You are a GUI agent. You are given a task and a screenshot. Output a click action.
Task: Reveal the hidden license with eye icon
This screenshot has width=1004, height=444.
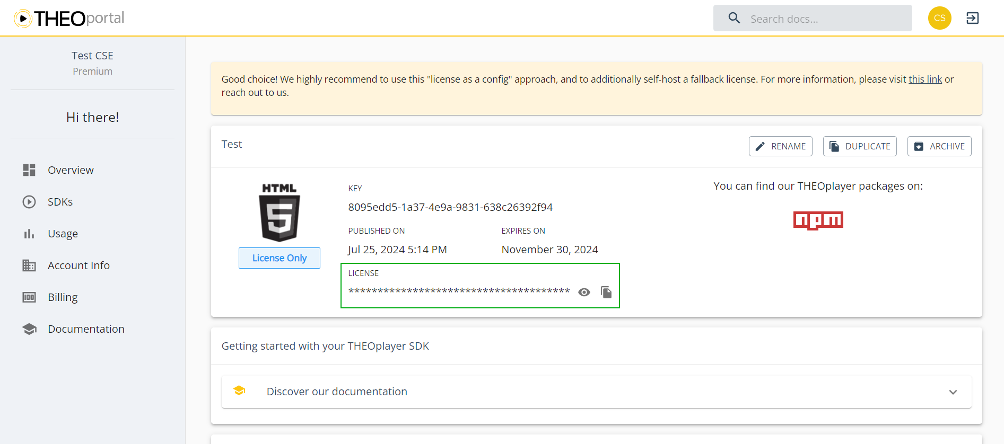[x=584, y=292]
